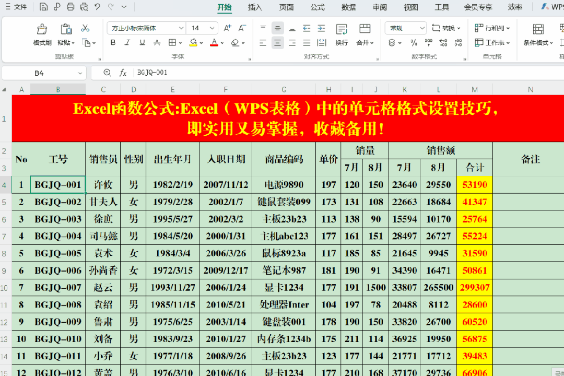564x376 pixels.
Task: Click the Print icon in top toolbar
Action: (70, 7)
